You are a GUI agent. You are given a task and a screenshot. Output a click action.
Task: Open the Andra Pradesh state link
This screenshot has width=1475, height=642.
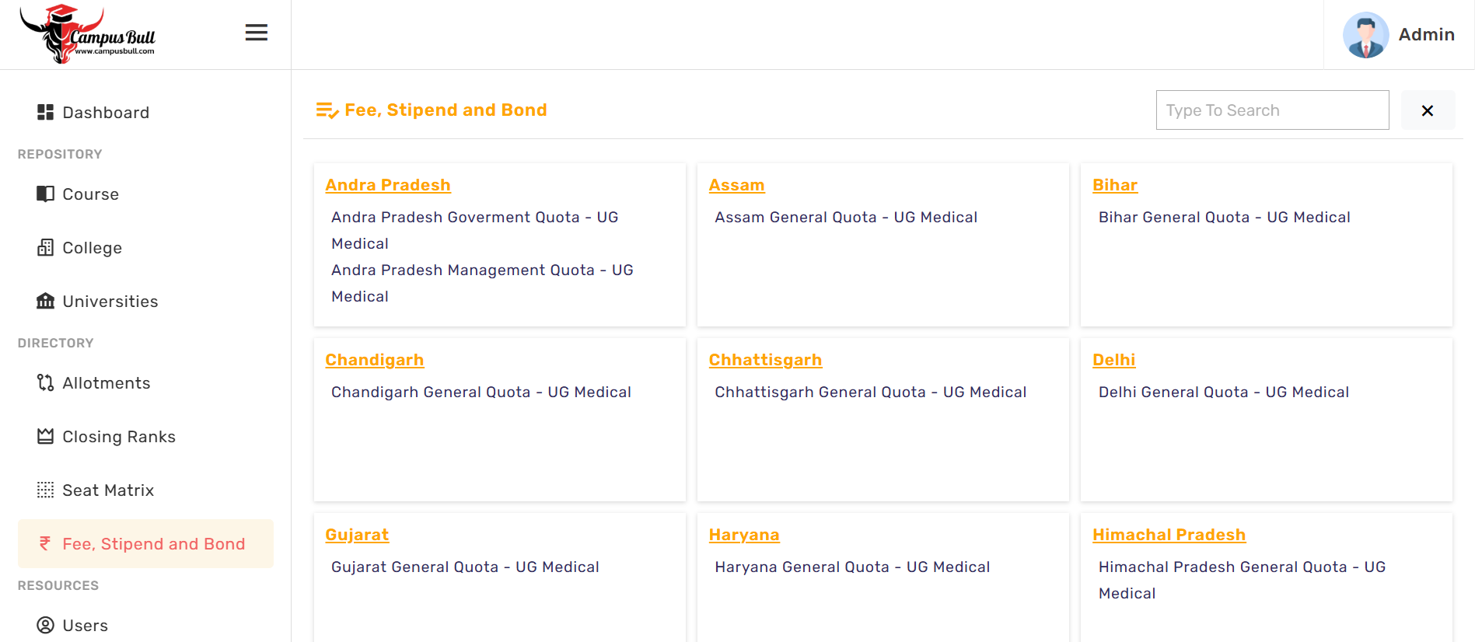point(388,185)
